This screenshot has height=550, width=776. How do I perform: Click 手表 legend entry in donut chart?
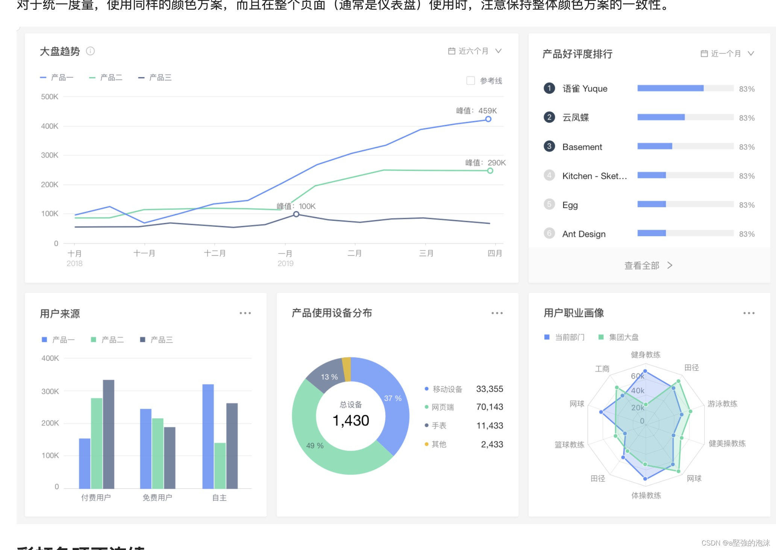pos(435,425)
